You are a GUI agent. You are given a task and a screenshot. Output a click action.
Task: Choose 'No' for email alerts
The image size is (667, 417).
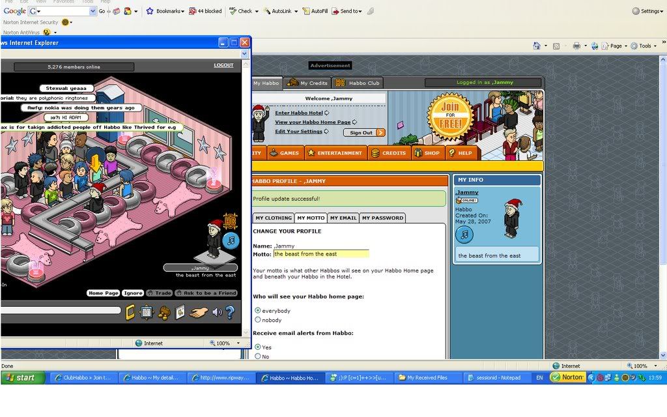pos(258,356)
